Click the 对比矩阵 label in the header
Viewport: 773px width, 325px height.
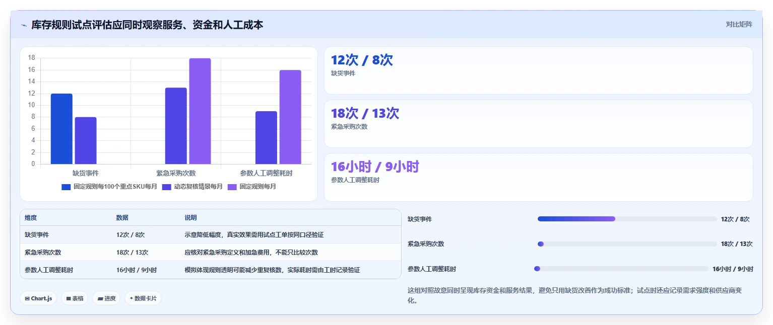point(739,24)
